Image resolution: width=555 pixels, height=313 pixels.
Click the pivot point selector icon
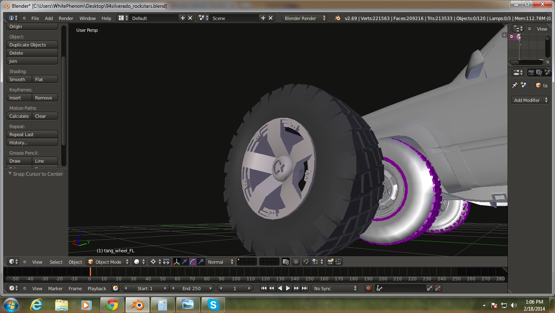(x=155, y=262)
